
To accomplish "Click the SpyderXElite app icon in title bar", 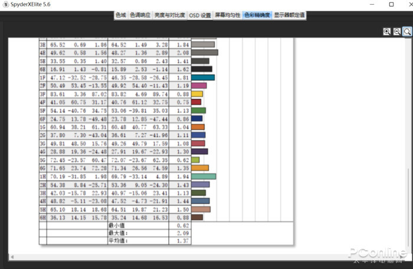I will pos(6,5).
